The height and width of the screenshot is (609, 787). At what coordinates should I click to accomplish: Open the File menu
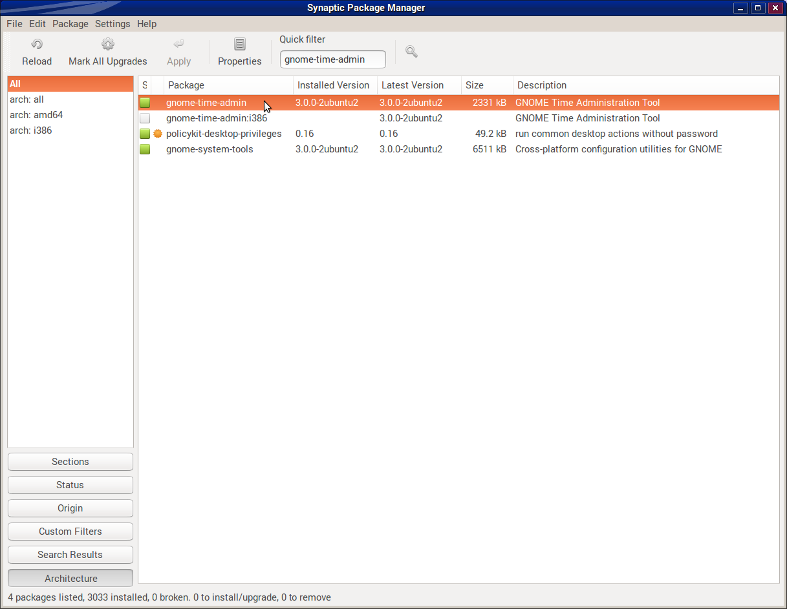[14, 24]
